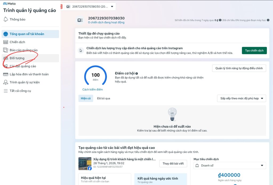Open Báo cáo quảng cáo report icon

tap(6, 50)
